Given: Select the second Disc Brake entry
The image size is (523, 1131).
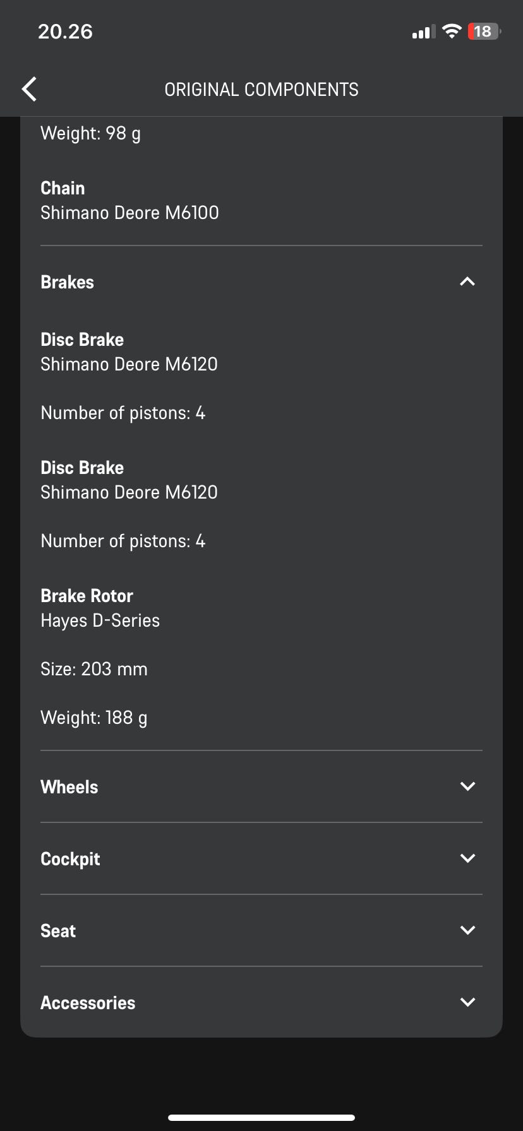Looking at the screenshot, I should (x=129, y=480).
